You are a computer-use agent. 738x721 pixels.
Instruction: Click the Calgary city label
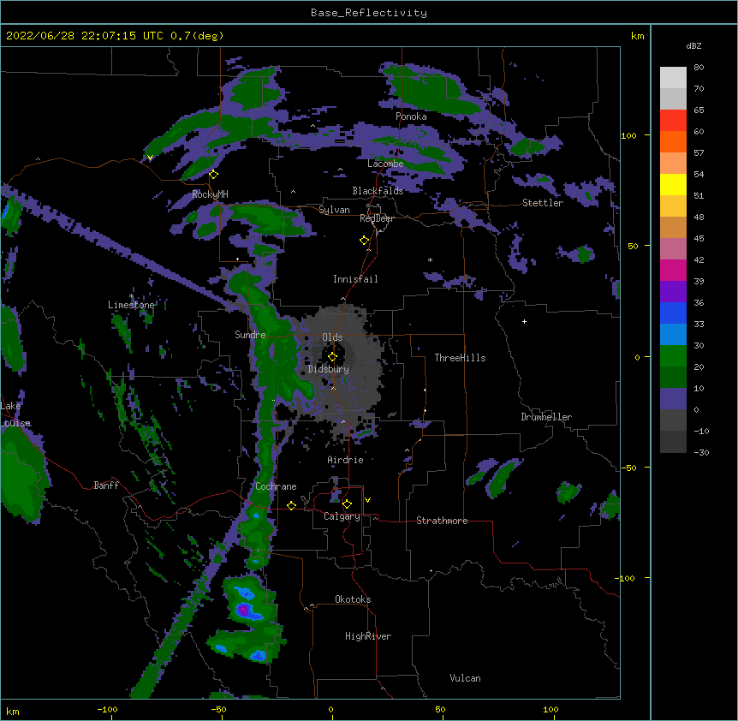pyautogui.click(x=342, y=516)
